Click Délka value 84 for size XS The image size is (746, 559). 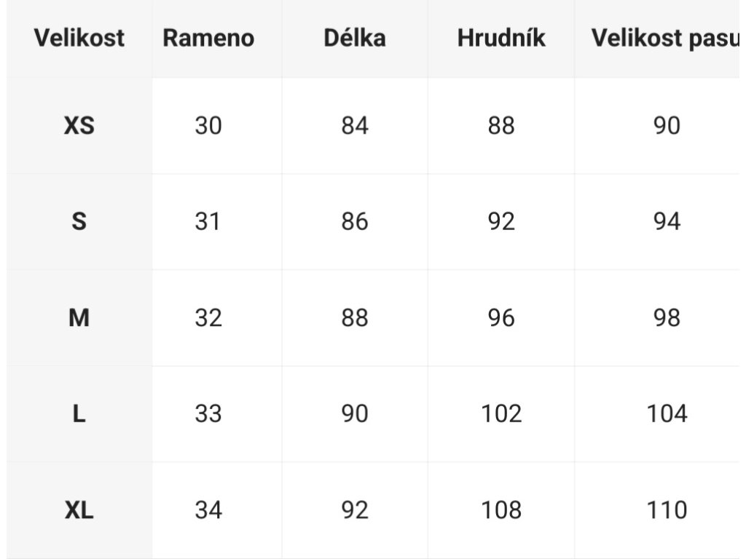[x=355, y=126]
